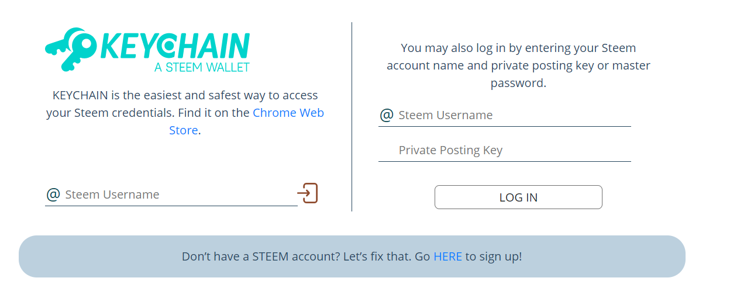Viewport: 730px width, 302px height.
Task: Click the 'to sign up!' text
Action: [493, 256]
